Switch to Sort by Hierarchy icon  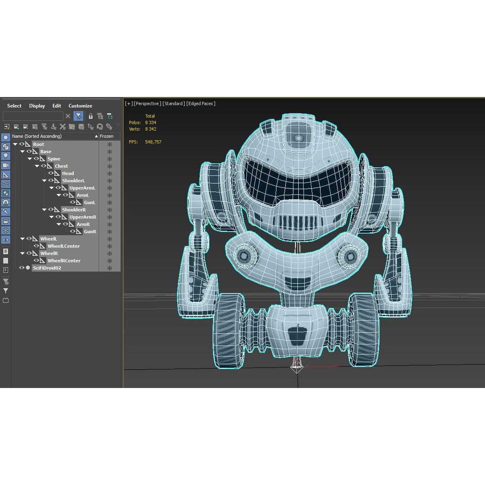coord(110,116)
